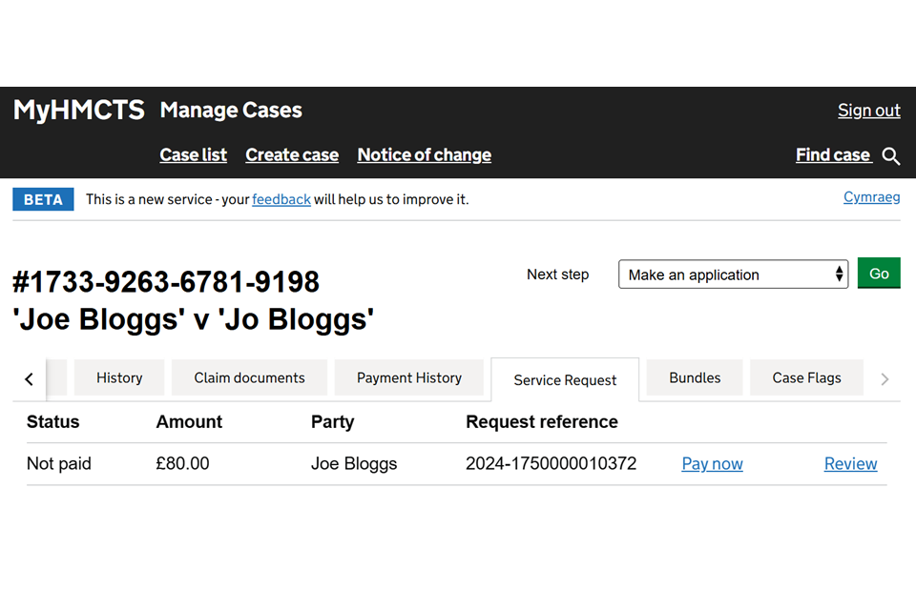Screen dimensions: 916x610
Task: Go to the Bundles tab
Action: 695,377
